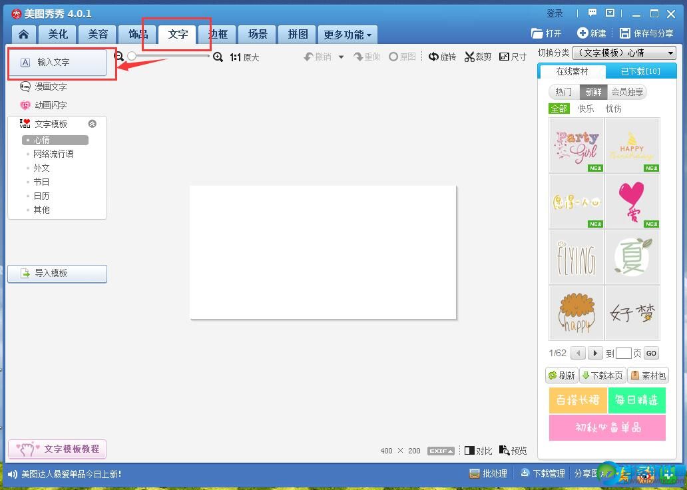The image size is (687, 490).
Task: Pick the Party Girl text template
Action: point(576,145)
